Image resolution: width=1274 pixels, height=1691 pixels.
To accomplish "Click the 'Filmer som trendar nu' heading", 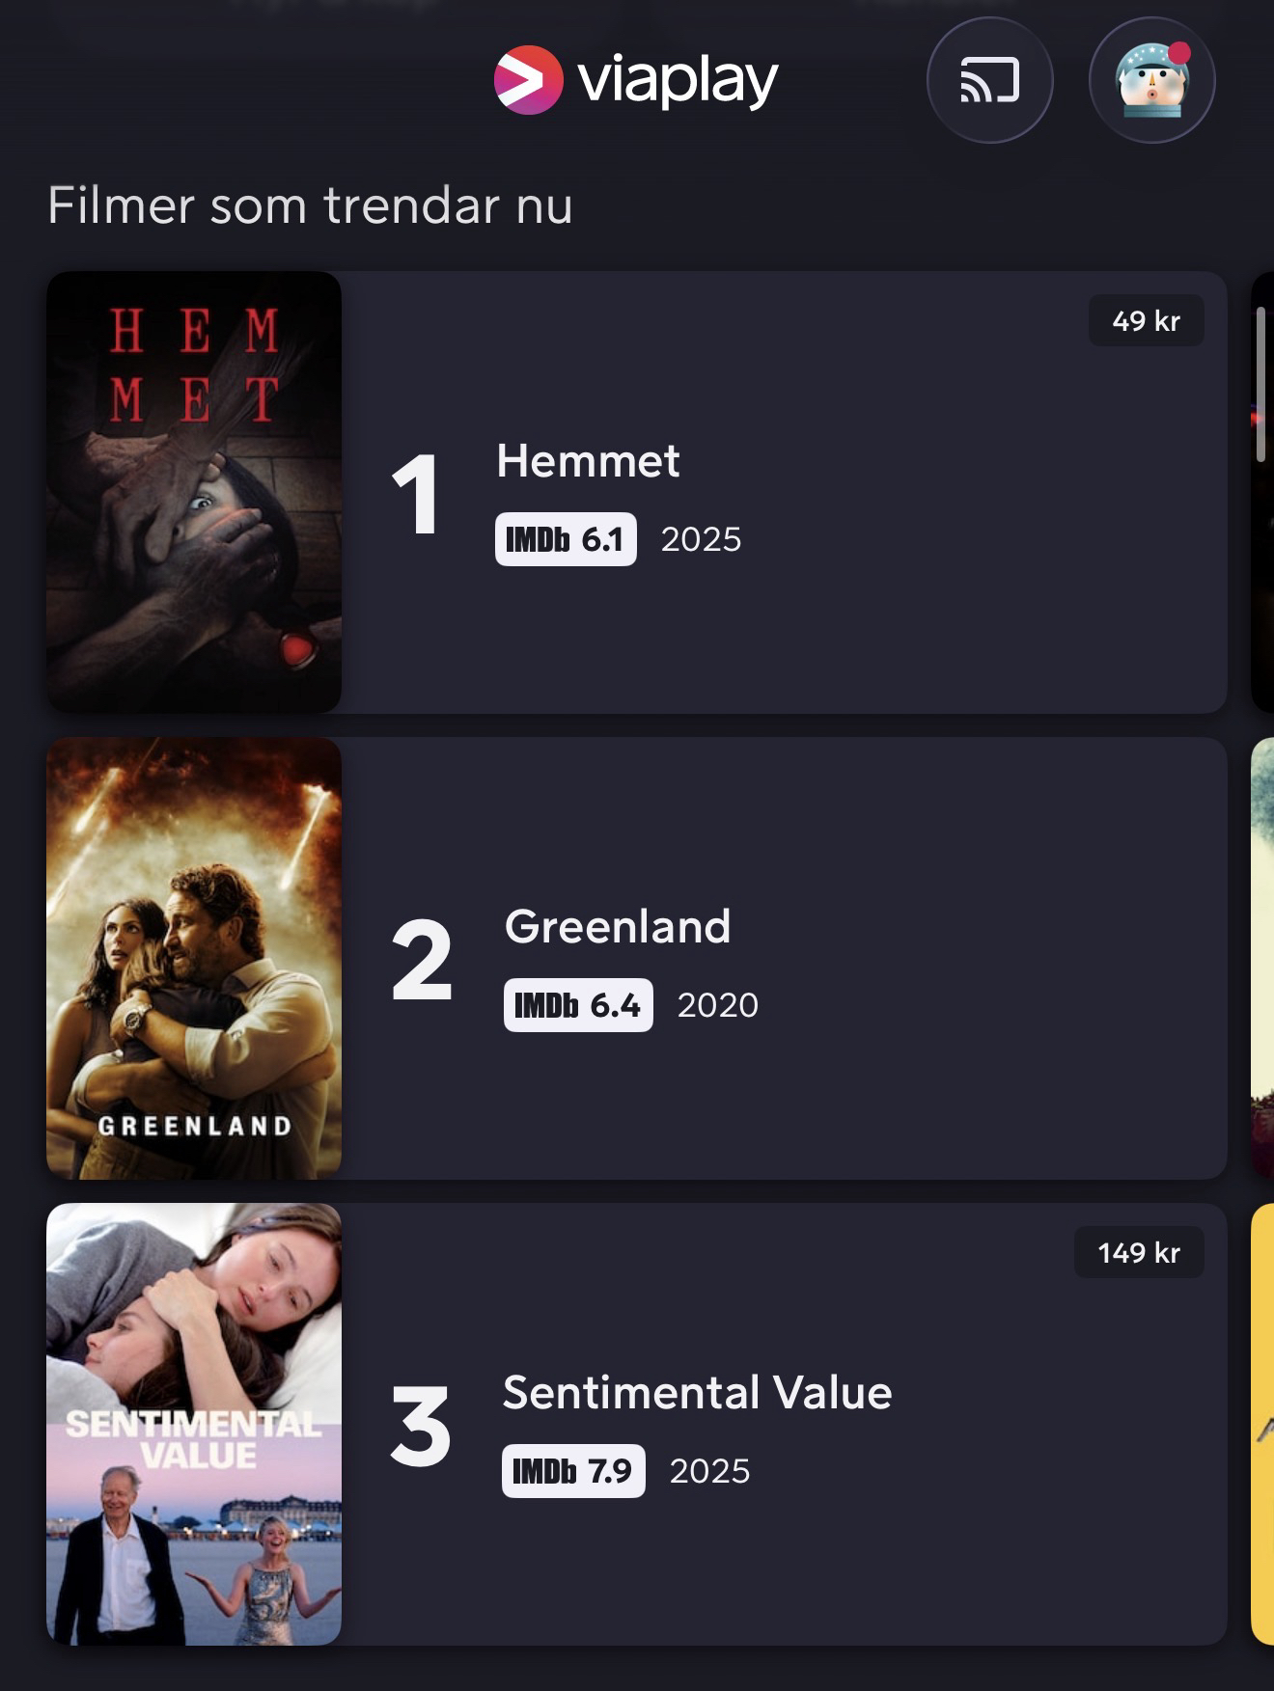I will (310, 205).
